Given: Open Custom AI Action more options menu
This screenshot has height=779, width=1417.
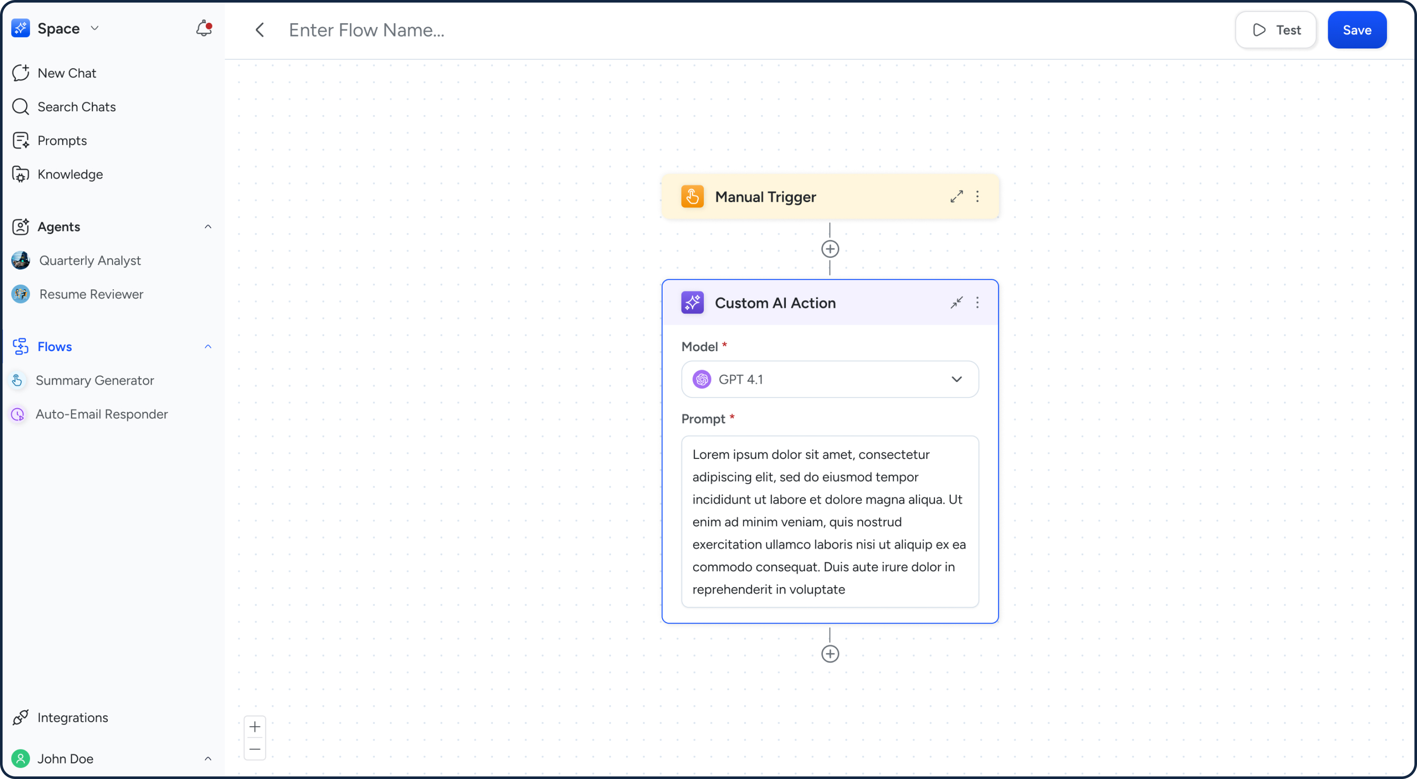Looking at the screenshot, I should click(977, 302).
